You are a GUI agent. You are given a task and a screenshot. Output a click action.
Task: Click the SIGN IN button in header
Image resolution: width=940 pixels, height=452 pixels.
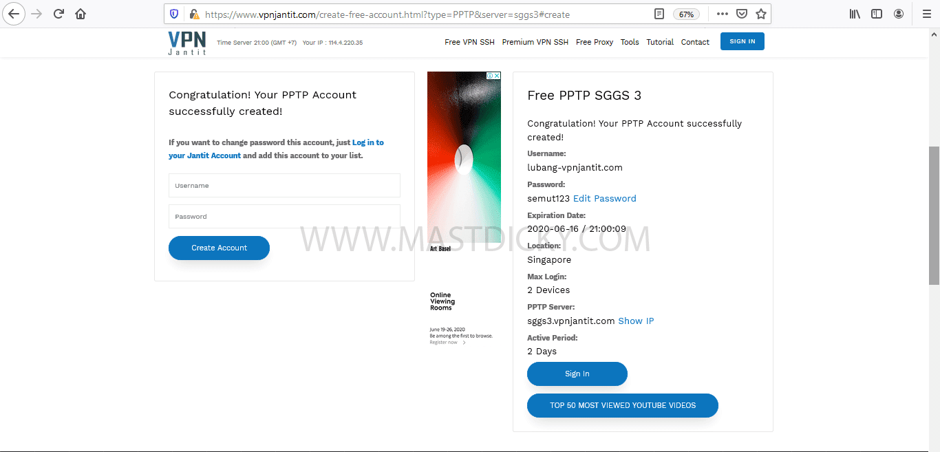[743, 41]
